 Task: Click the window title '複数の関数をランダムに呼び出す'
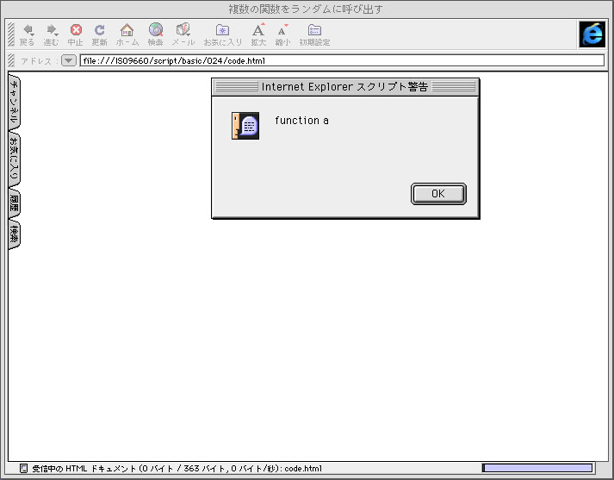point(306,9)
